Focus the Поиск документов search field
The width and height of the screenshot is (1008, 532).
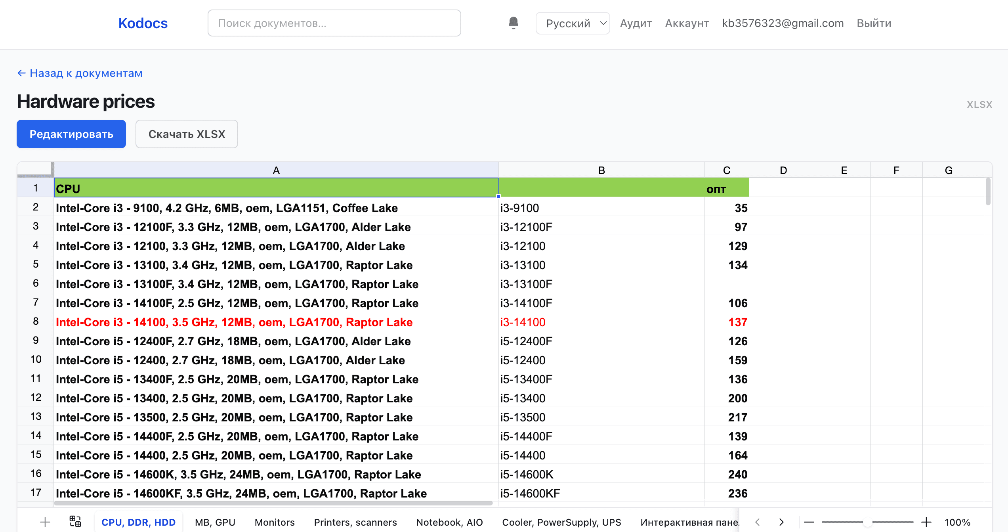click(x=334, y=23)
